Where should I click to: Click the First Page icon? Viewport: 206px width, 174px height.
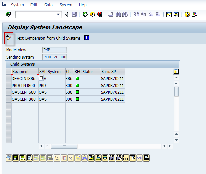(x=136, y=14)
